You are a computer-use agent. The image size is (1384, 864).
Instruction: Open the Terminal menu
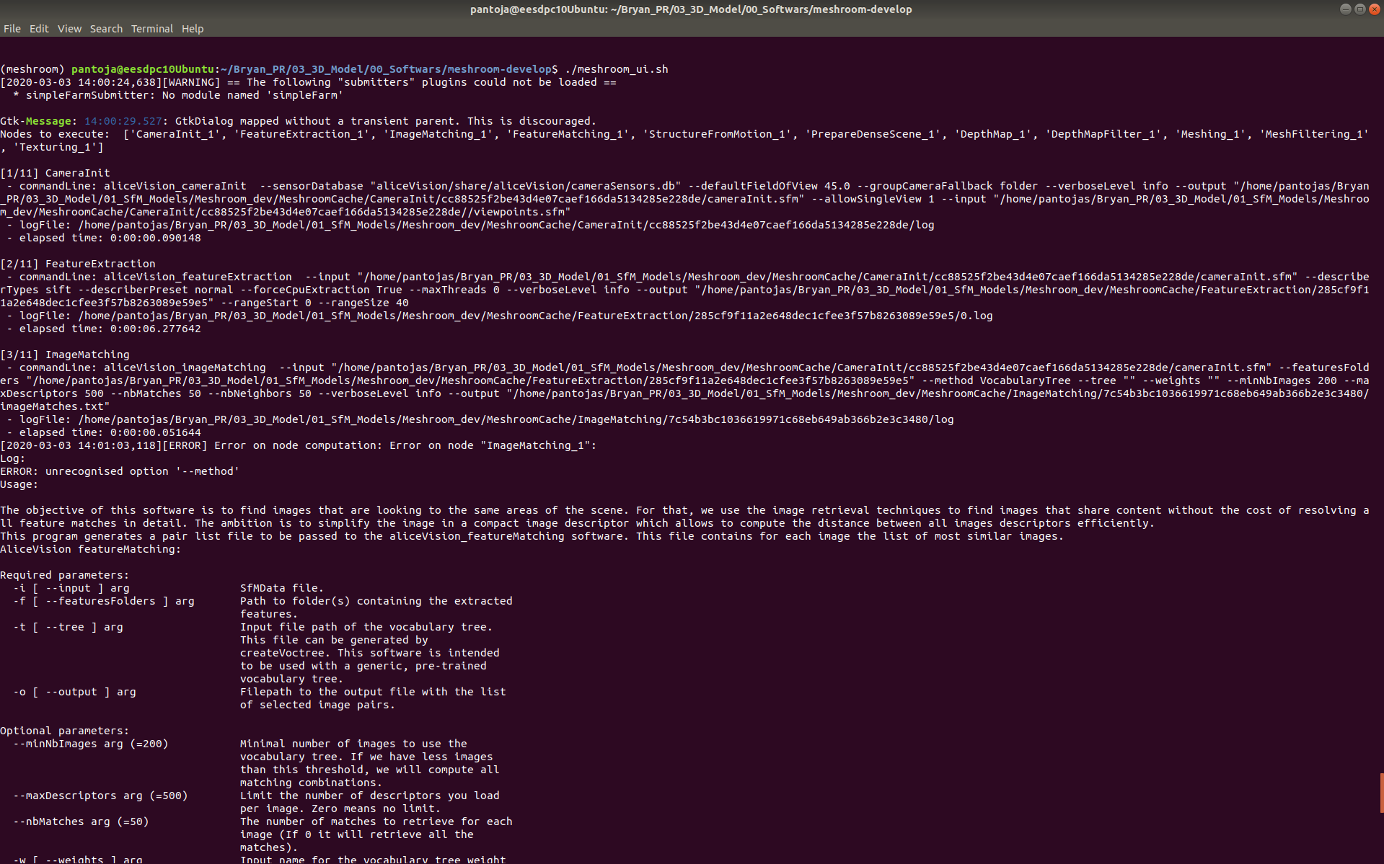pos(151,29)
